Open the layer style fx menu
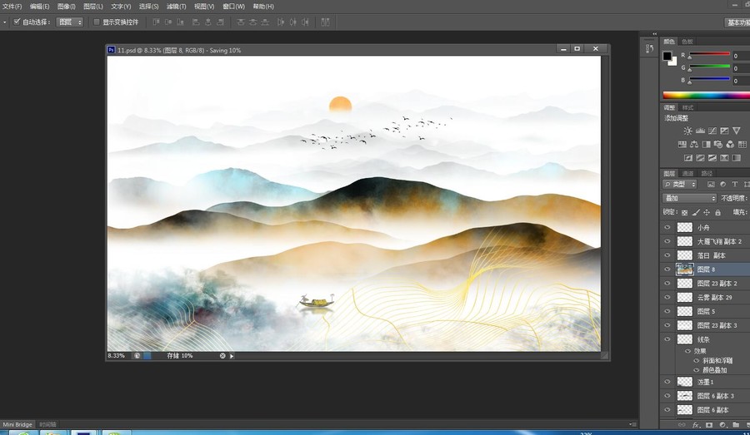 point(696,425)
